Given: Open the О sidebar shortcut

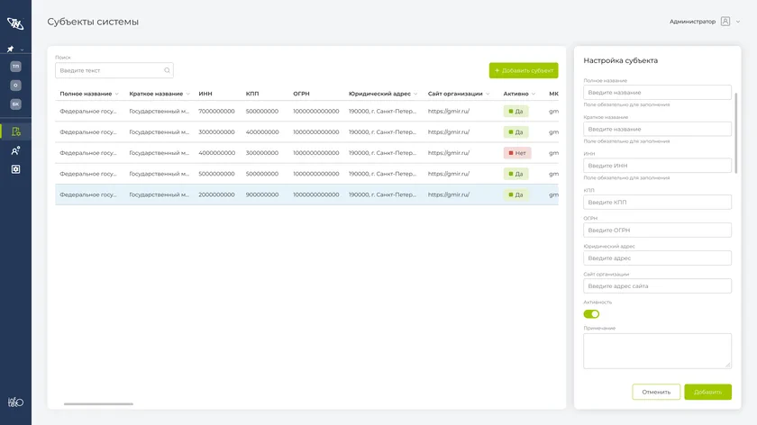Looking at the screenshot, I should (15, 85).
